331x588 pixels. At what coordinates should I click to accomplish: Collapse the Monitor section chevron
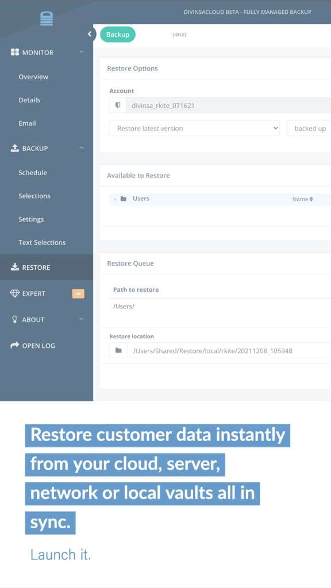[x=82, y=52]
